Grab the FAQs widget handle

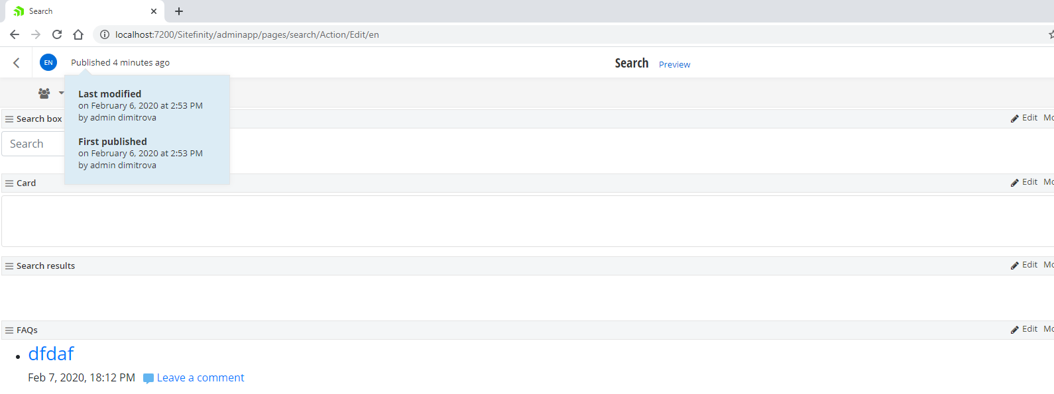[x=9, y=330]
